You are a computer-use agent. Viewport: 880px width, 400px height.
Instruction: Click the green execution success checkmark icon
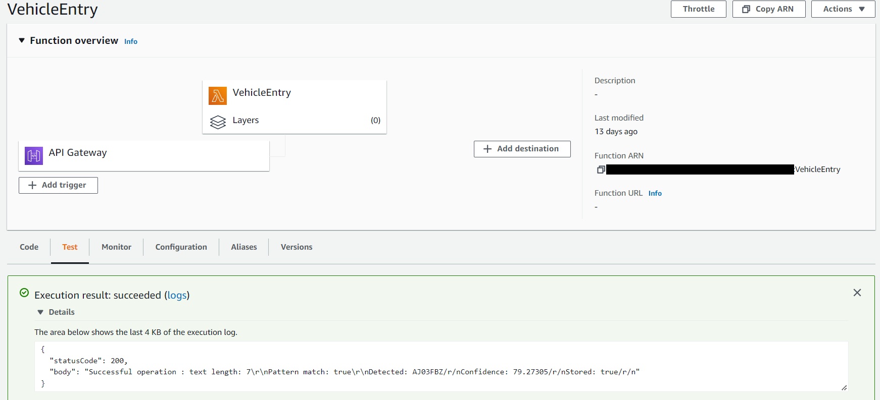point(24,293)
